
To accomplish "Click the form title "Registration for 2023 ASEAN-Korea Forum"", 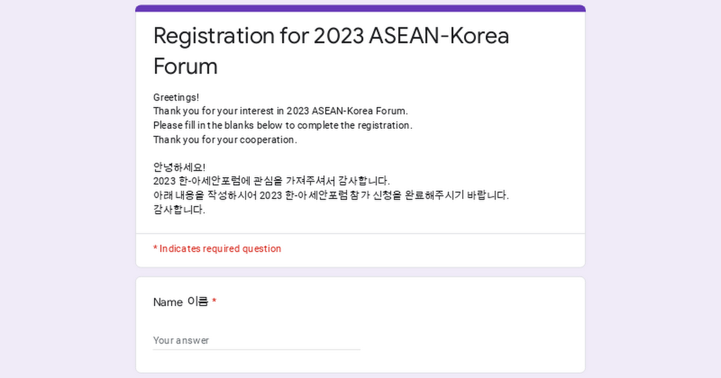I will click(x=331, y=36).
